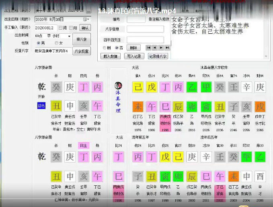Click the 年命 桑柘木 空亡 info line
The height and width of the screenshot is (207, 273).
point(77,129)
